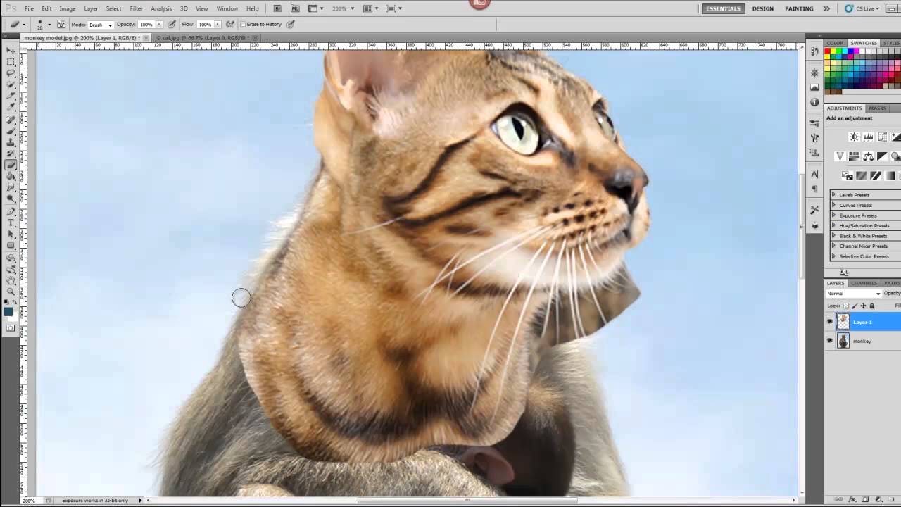Select the Dodge tool
Image resolution: width=901 pixels, height=507 pixels.
11,199
